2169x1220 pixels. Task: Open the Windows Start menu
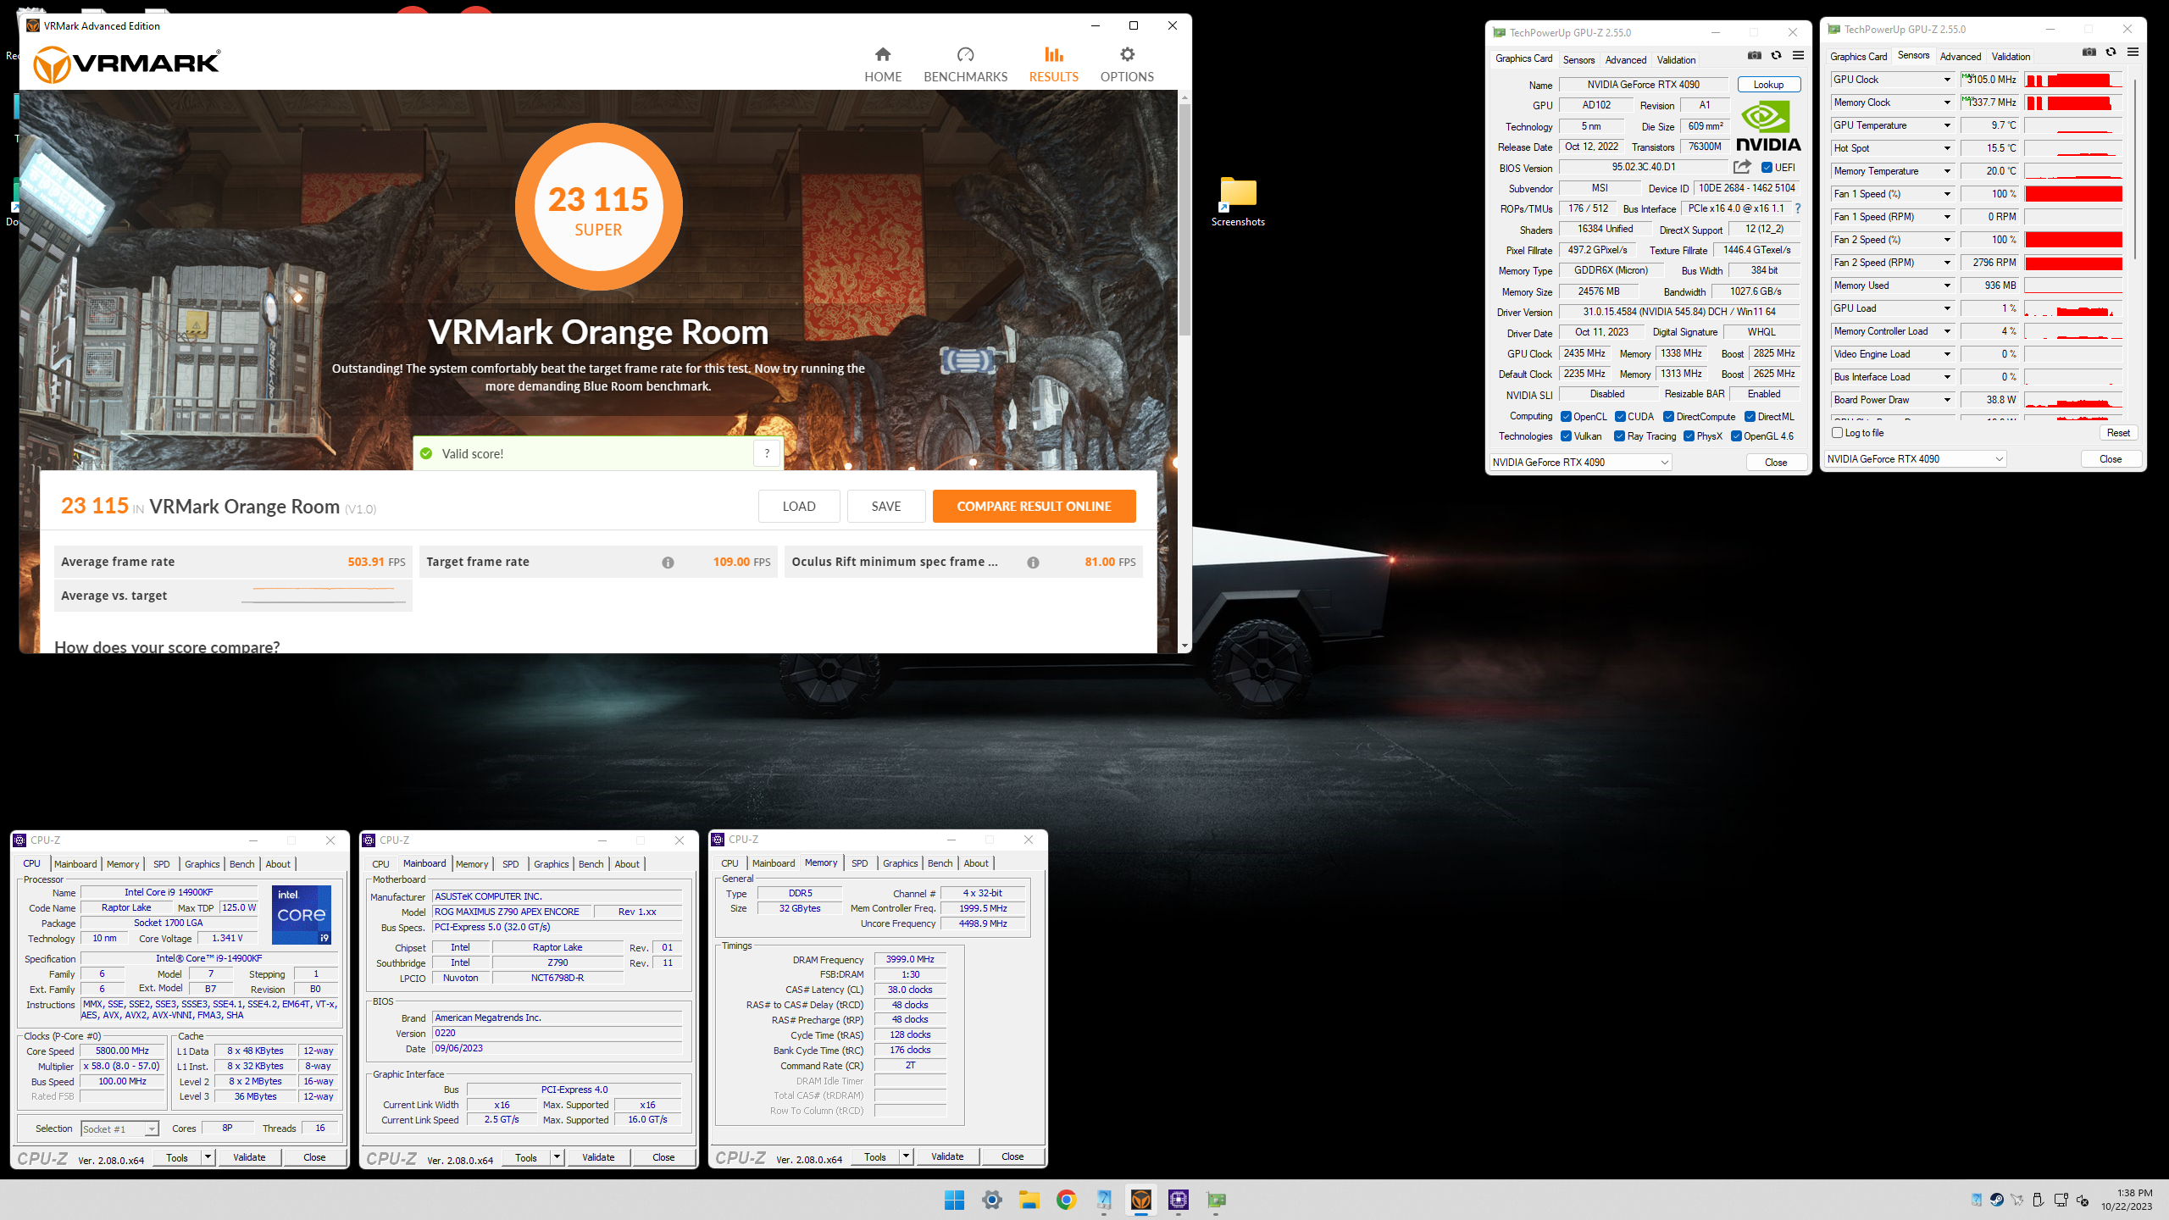point(954,1200)
